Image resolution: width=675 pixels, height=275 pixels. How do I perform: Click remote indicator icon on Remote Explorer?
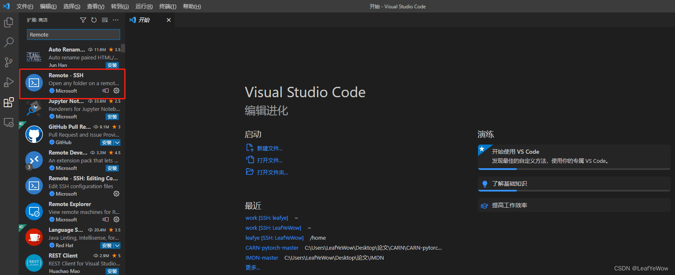[x=106, y=219]
